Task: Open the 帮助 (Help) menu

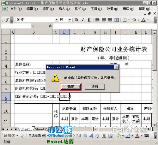Action: pyautogui.click(x=144, y=9)
